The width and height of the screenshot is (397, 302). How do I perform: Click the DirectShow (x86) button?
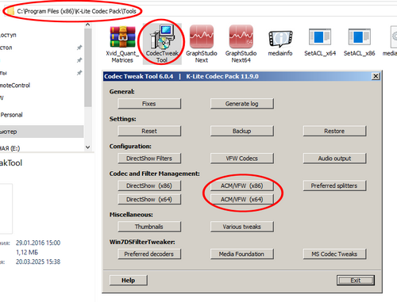tap(149, 185)
